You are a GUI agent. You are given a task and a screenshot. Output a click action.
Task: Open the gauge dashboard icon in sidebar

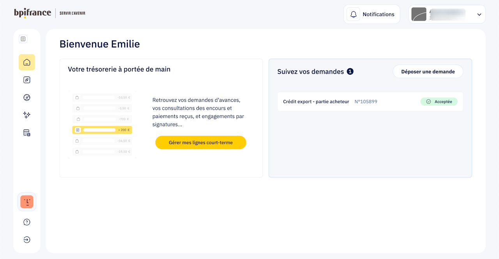(x=27, y=98)
